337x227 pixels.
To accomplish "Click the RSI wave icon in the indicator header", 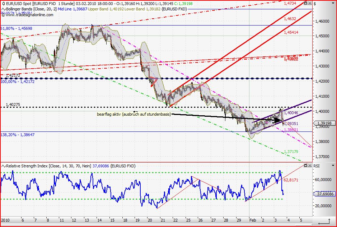I will click(3, 166).
